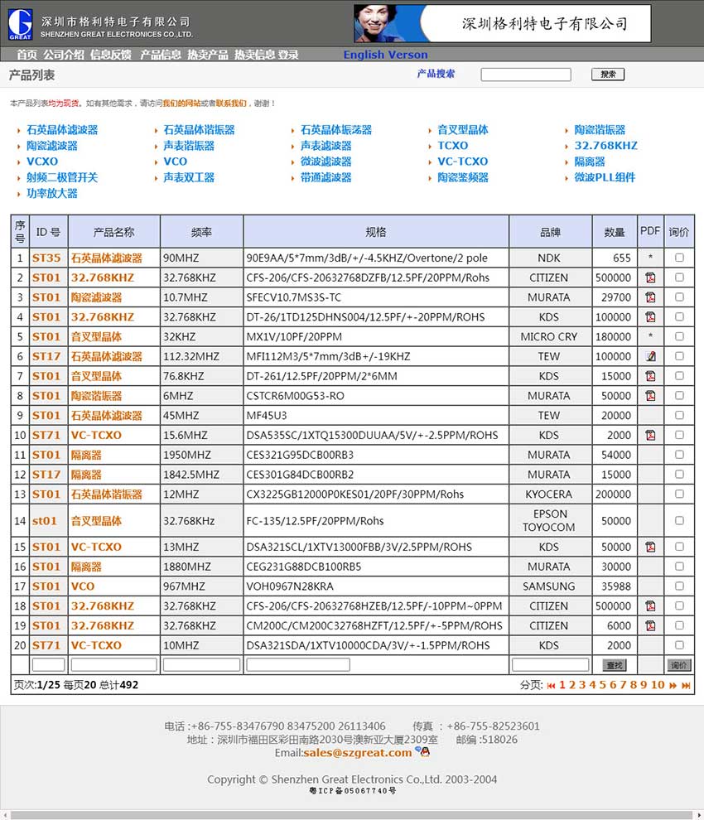
Task: Click the product search input field
Action: pos(528,74)
